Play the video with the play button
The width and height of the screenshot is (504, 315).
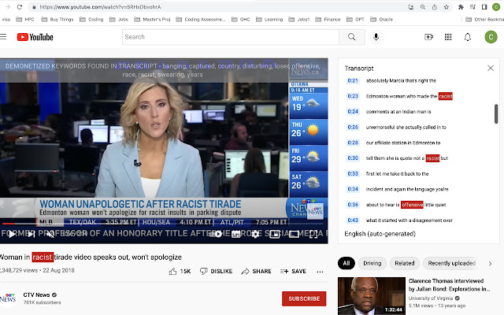[12, 234]
